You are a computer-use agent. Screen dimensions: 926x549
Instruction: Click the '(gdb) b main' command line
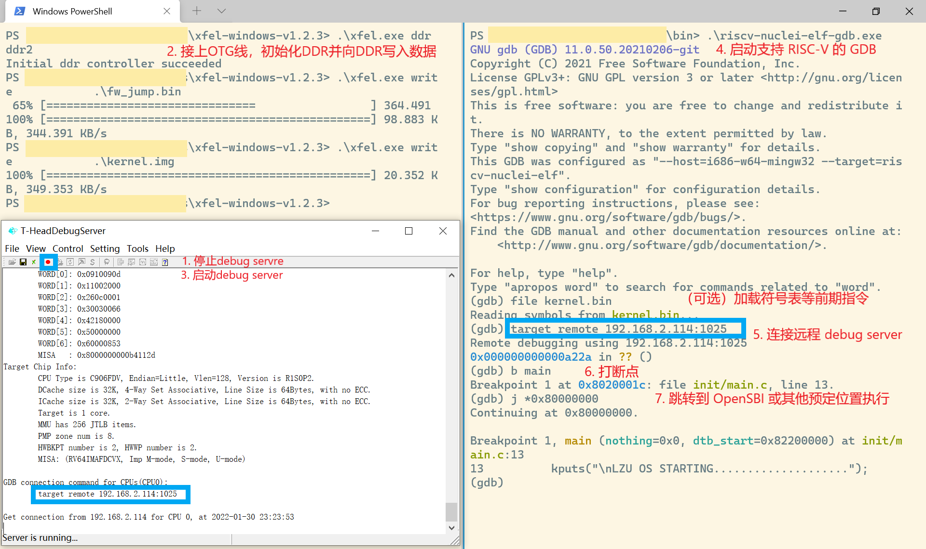point(510,371)
